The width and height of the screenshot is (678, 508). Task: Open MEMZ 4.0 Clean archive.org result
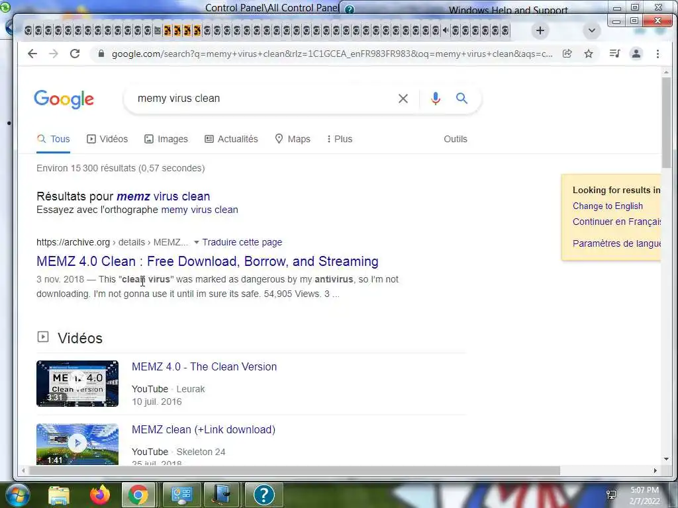207,261
